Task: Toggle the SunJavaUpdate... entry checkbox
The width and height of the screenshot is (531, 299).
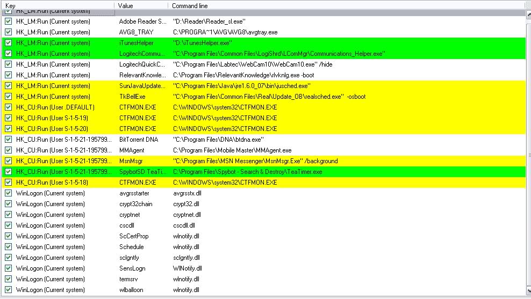Action: (9, 85)
